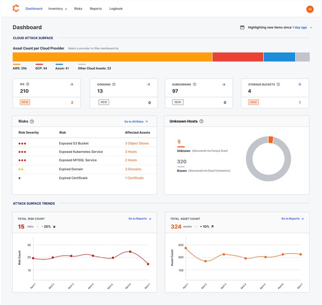Click the April 2 point on asset chart
Screen dimensions: 322x305
coord(205,261)
